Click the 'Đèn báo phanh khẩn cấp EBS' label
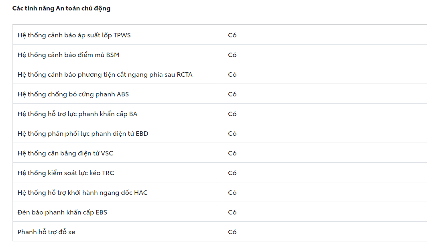Image resolution: width=427 pixels, height=243 pixels. pyautogui.click(x=63, y=212)
